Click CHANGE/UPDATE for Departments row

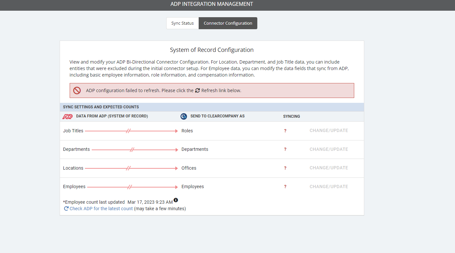329,150
